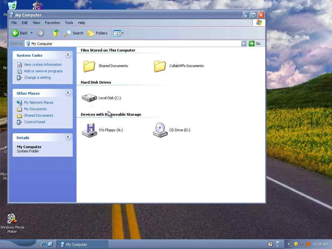Click the green Go button

[255, 43]
